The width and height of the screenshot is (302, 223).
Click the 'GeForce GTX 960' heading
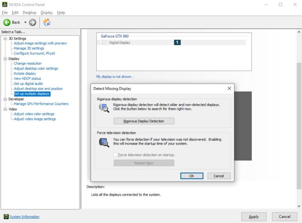114,36
